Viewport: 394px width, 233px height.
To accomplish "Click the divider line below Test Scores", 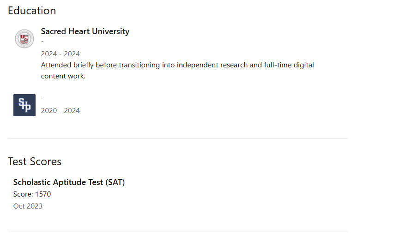I will [x=178, y=232].
